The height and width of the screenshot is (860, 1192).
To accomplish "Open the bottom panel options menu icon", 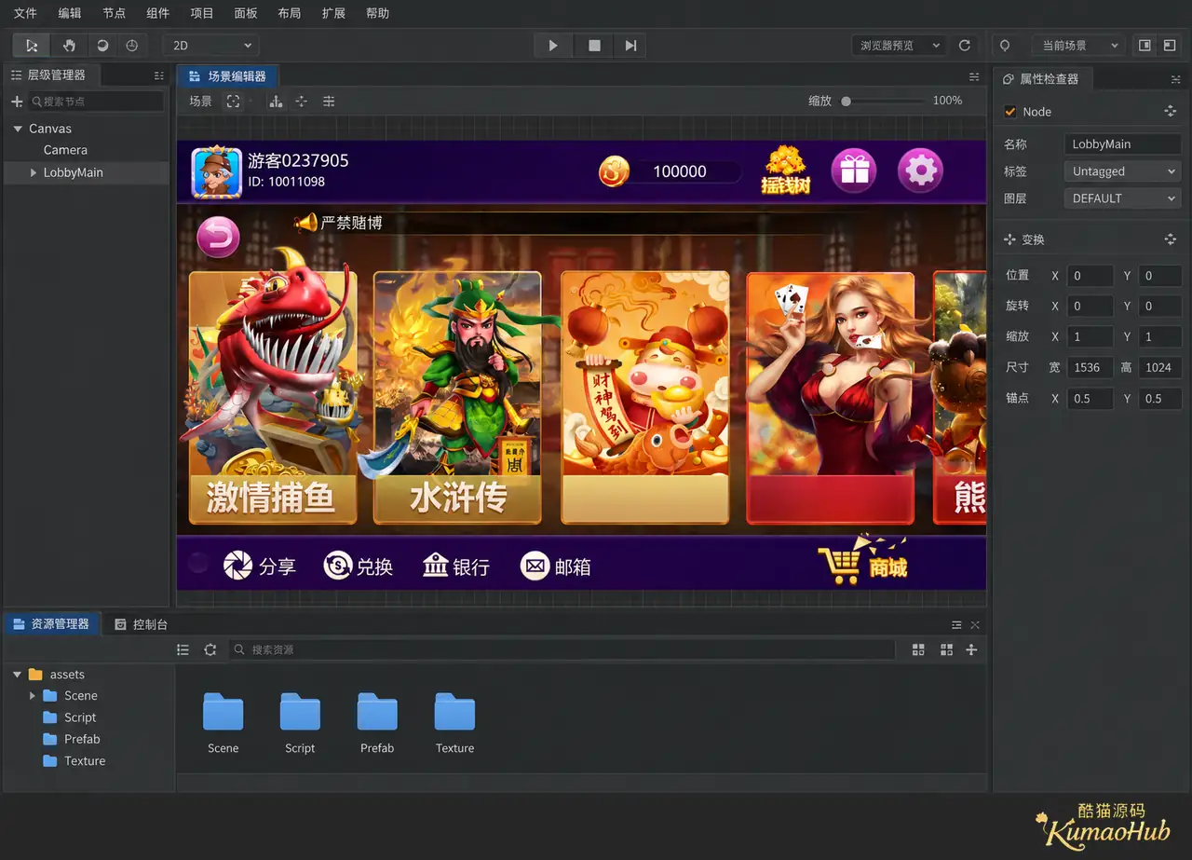I will [956, 624].
